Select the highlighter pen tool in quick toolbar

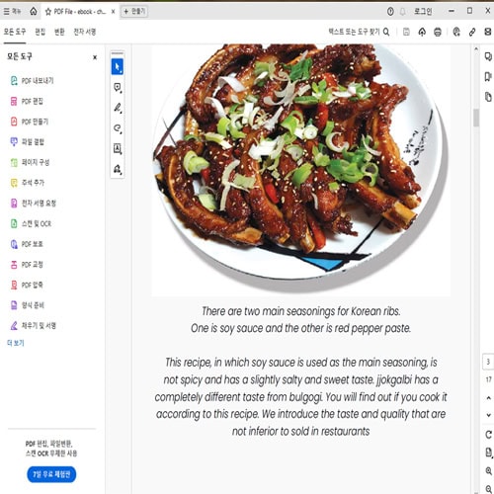point(118,108)
